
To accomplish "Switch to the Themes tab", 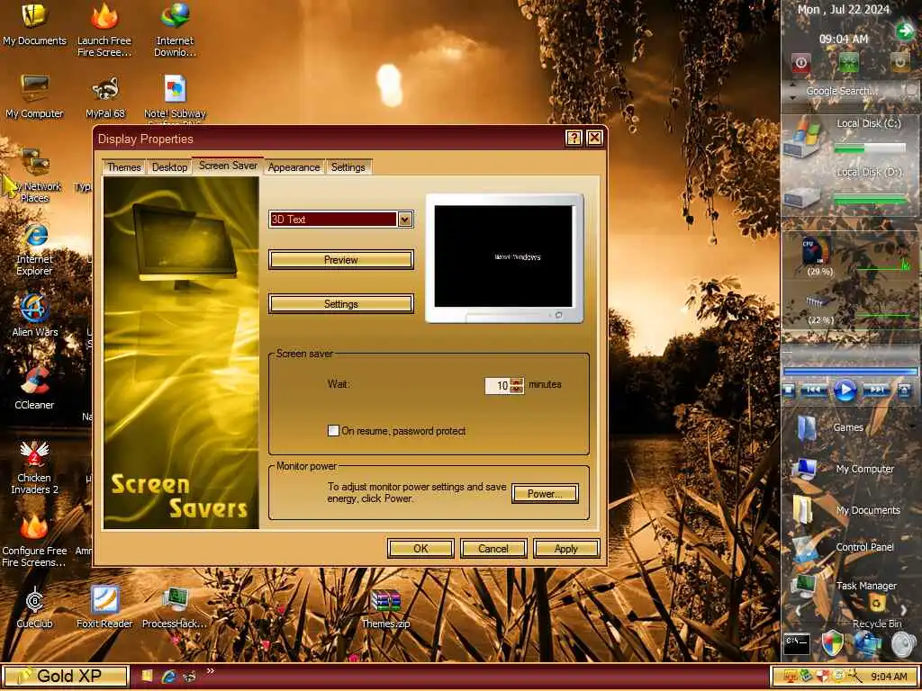I will (x=124, y=166).
